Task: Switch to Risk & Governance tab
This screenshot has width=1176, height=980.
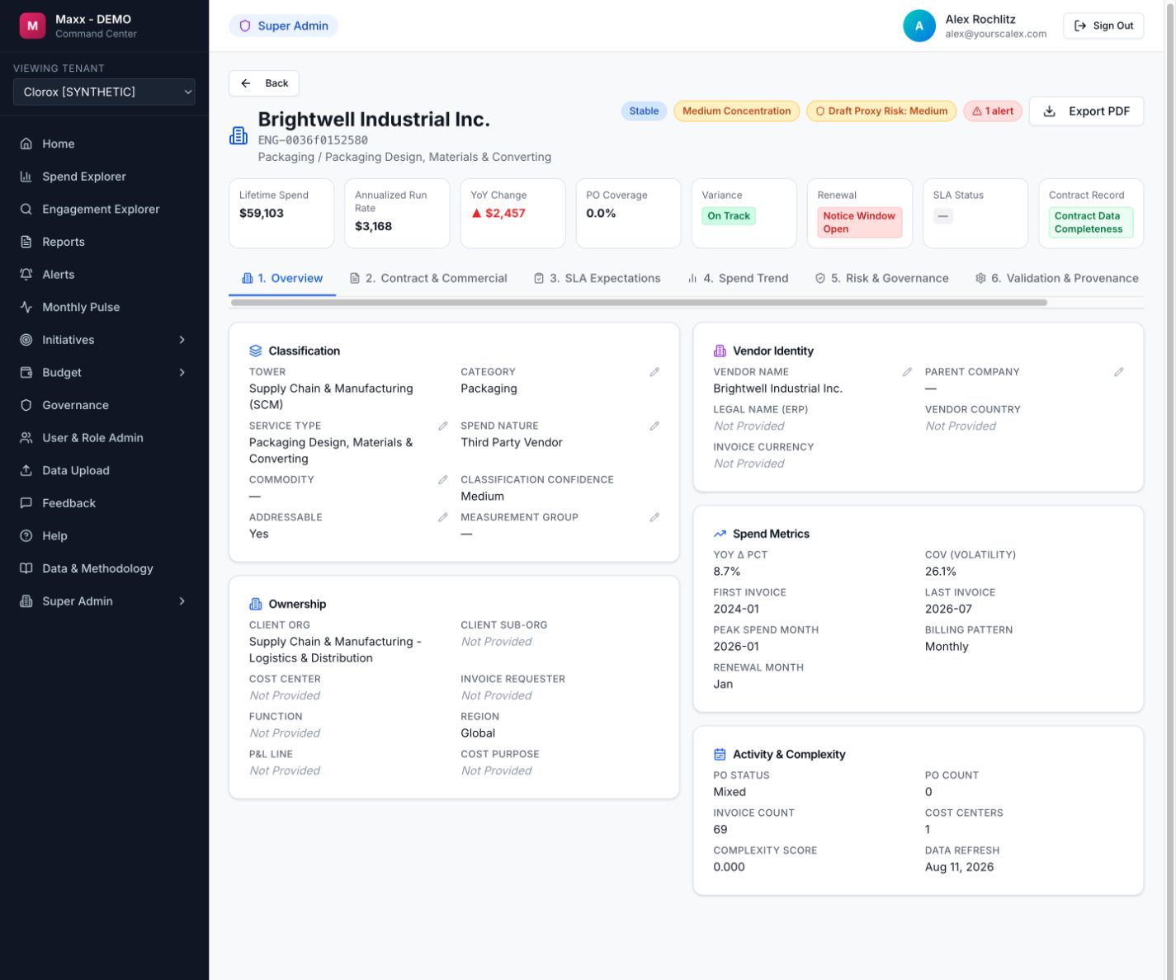Action: 881,278
